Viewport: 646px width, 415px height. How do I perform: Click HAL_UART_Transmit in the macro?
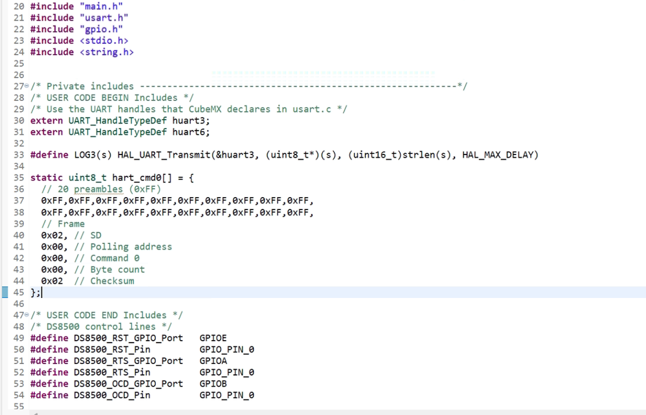pos(164,154)
